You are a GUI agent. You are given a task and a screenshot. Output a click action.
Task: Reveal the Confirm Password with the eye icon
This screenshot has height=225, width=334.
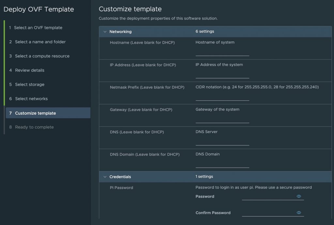tap(298, 212)
